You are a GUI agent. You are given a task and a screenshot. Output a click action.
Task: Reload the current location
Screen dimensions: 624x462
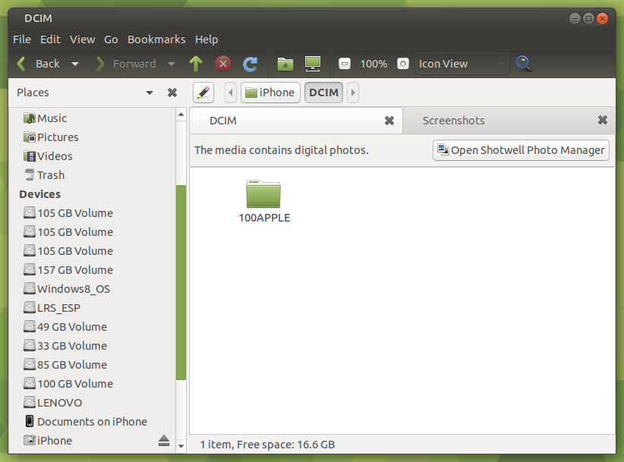251,64
